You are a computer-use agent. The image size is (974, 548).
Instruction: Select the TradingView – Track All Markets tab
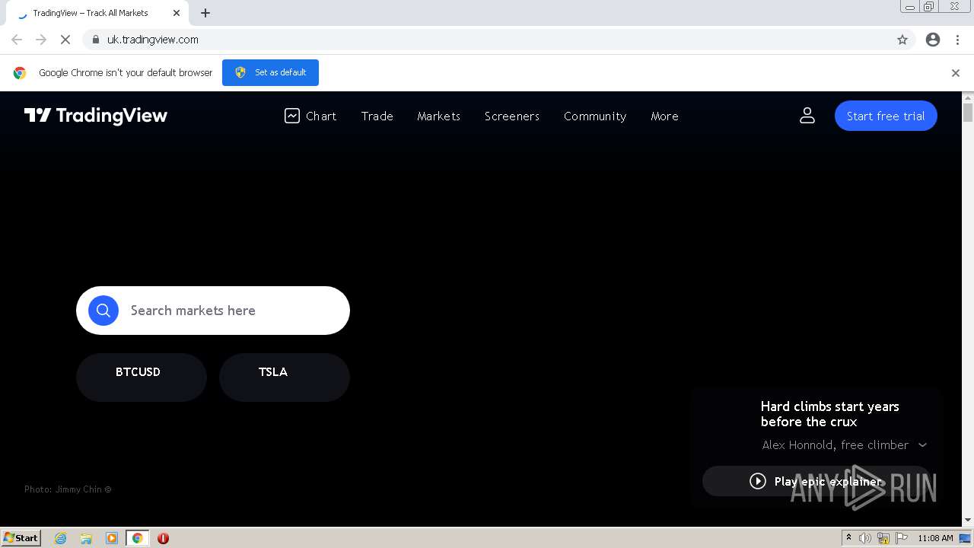(x=96, y=13)
